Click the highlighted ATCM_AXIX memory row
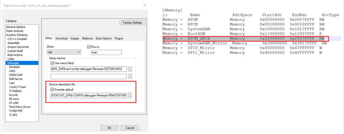 pyautogui.click(x=246, y=39)
